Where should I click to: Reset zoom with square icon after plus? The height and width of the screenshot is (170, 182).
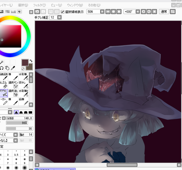click(119, 12)
